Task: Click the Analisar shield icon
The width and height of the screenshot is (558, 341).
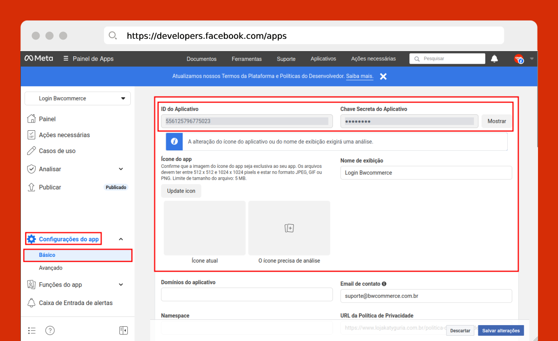Action: (31, 169)
